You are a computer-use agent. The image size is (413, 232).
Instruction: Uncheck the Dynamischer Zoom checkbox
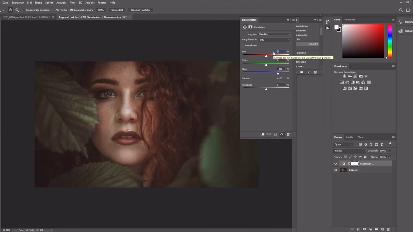click(72, 10)
